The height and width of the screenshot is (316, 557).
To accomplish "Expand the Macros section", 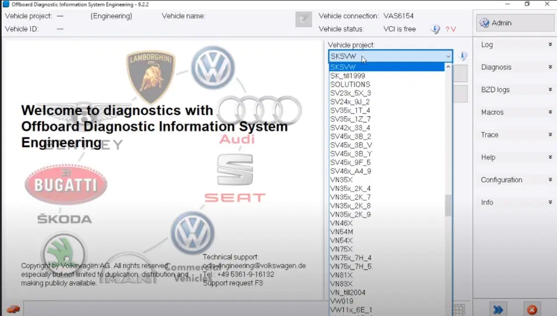I will click(x=516, y=112).
